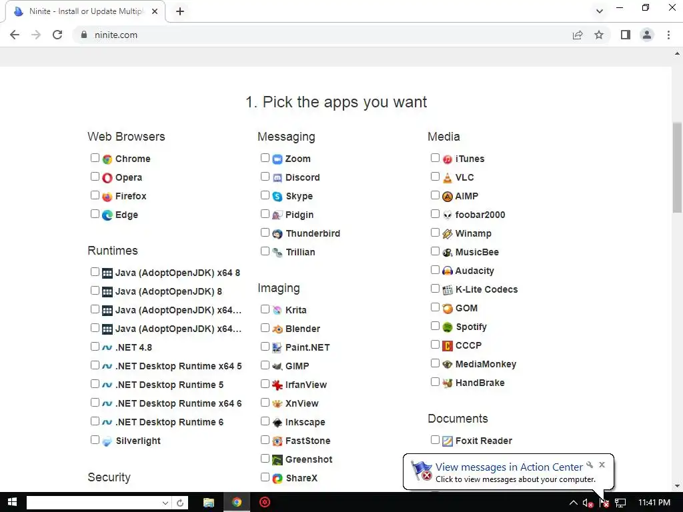Open the Chrome side panel icon
This screenshot has width=683, height=512.
pyautogui.click(x=626, y=35)
